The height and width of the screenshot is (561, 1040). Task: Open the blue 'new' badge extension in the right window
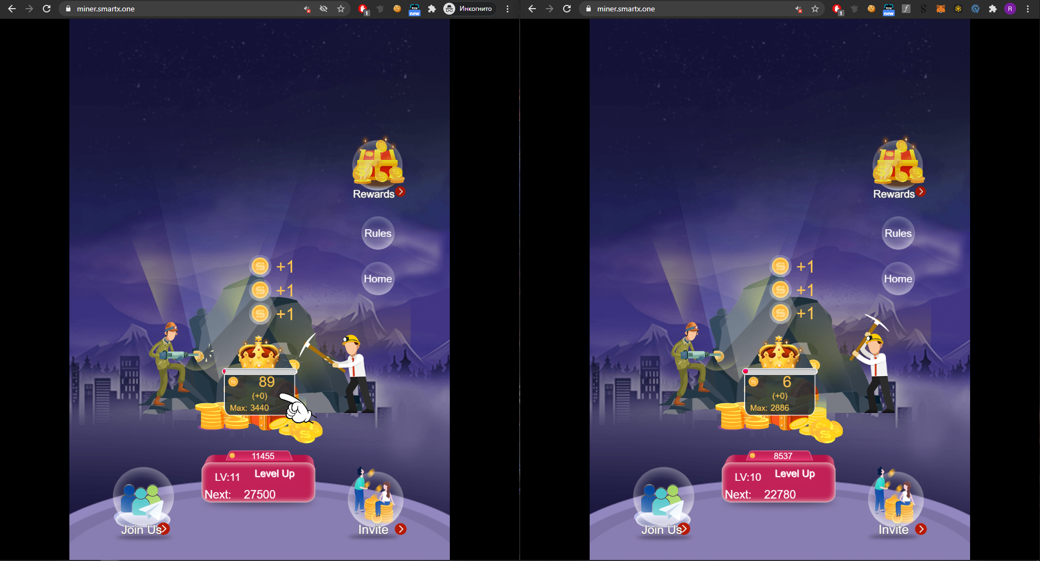click(x=889, y=9)
